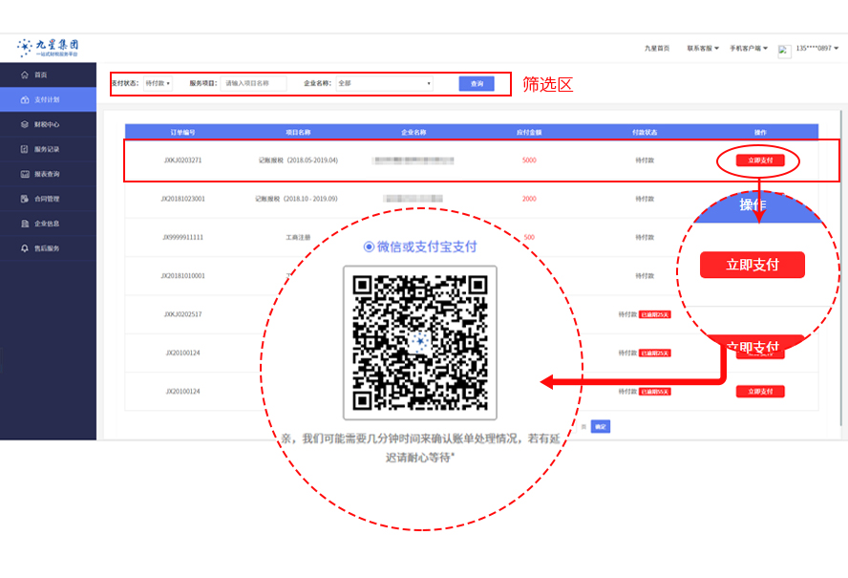Select order number JX9999911111

click(x=182, y=237)
